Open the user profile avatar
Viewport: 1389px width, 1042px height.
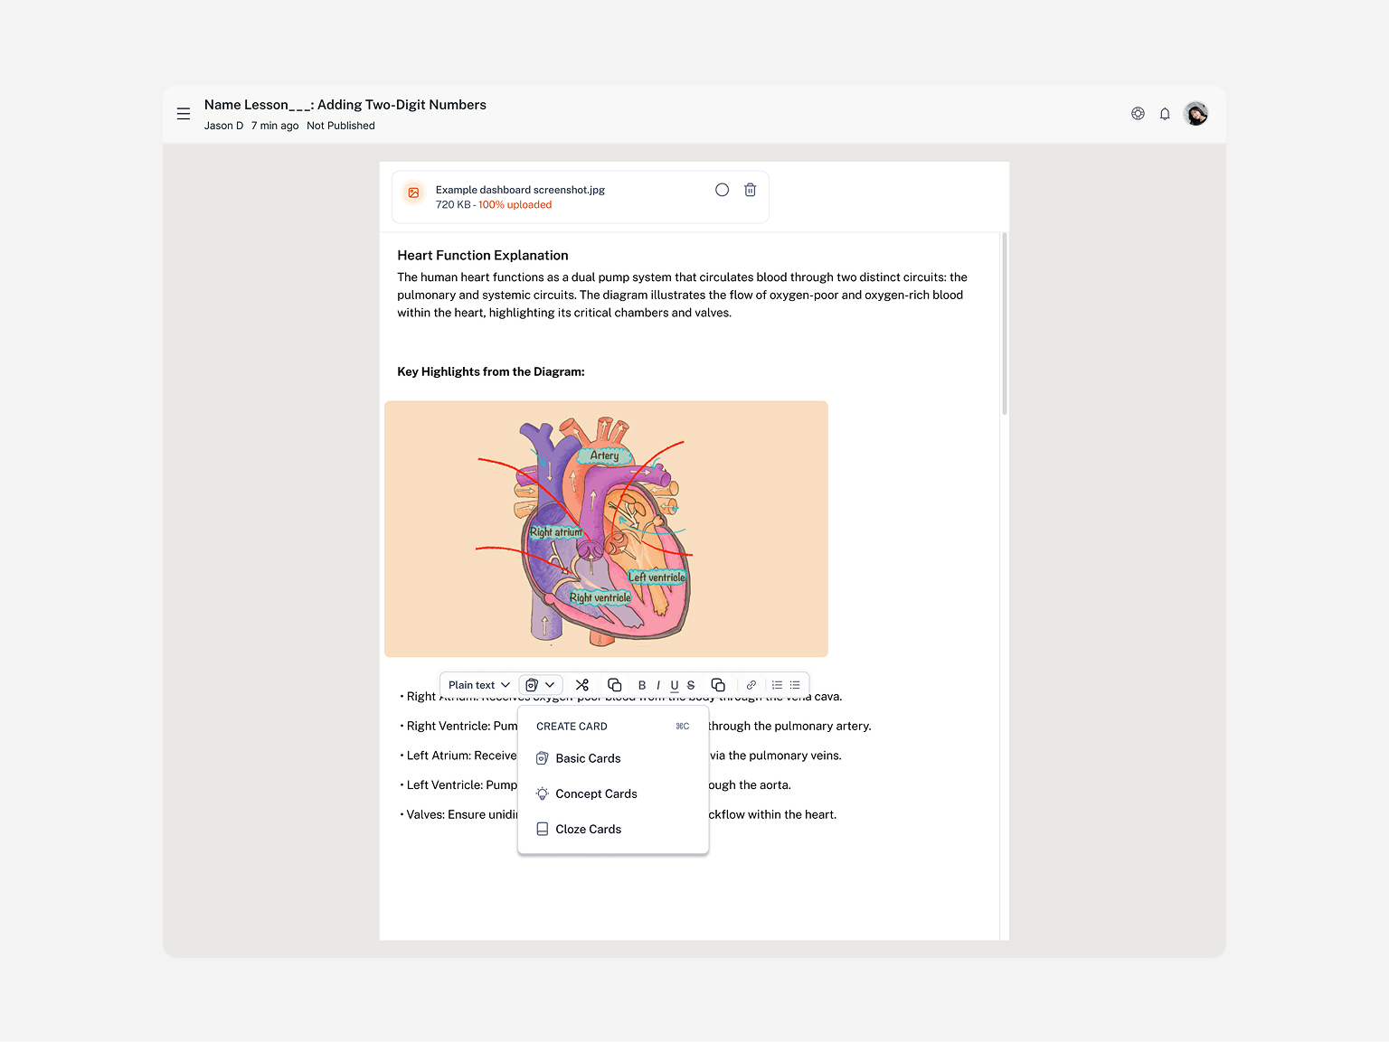point(1195,114)
